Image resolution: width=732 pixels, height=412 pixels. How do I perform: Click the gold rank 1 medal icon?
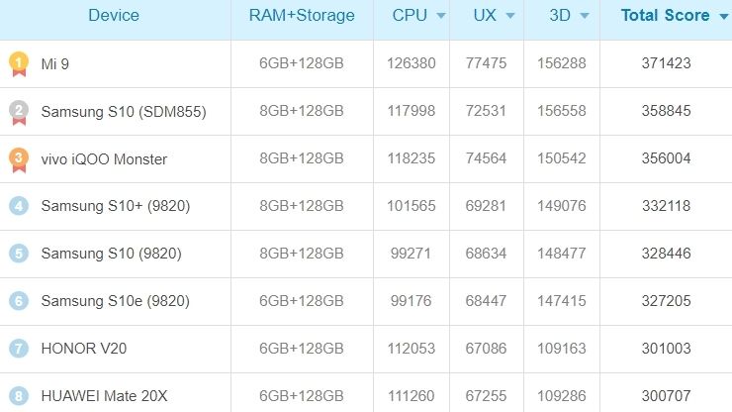point(19,64)
